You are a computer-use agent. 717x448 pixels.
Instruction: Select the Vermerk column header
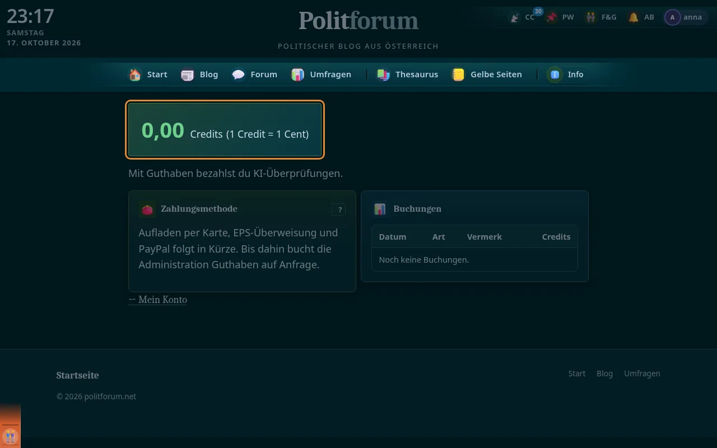485,237
